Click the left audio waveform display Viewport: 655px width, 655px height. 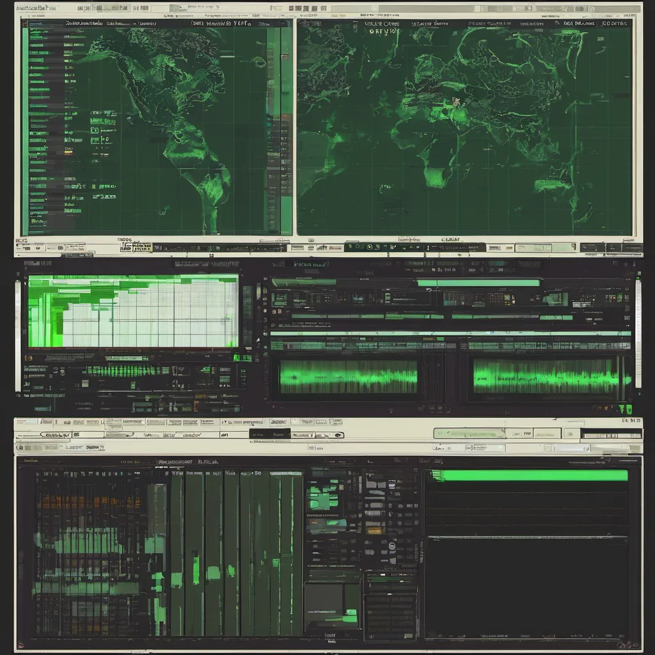[x=348, y=376]
